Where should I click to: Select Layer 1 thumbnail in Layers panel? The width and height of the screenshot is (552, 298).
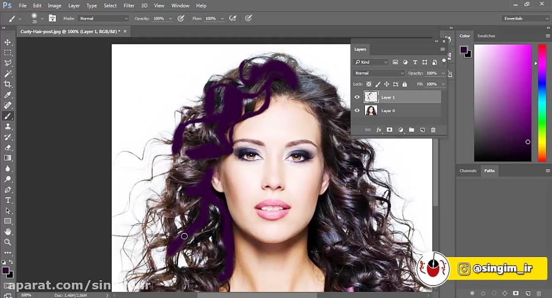[x=370, y=97]
